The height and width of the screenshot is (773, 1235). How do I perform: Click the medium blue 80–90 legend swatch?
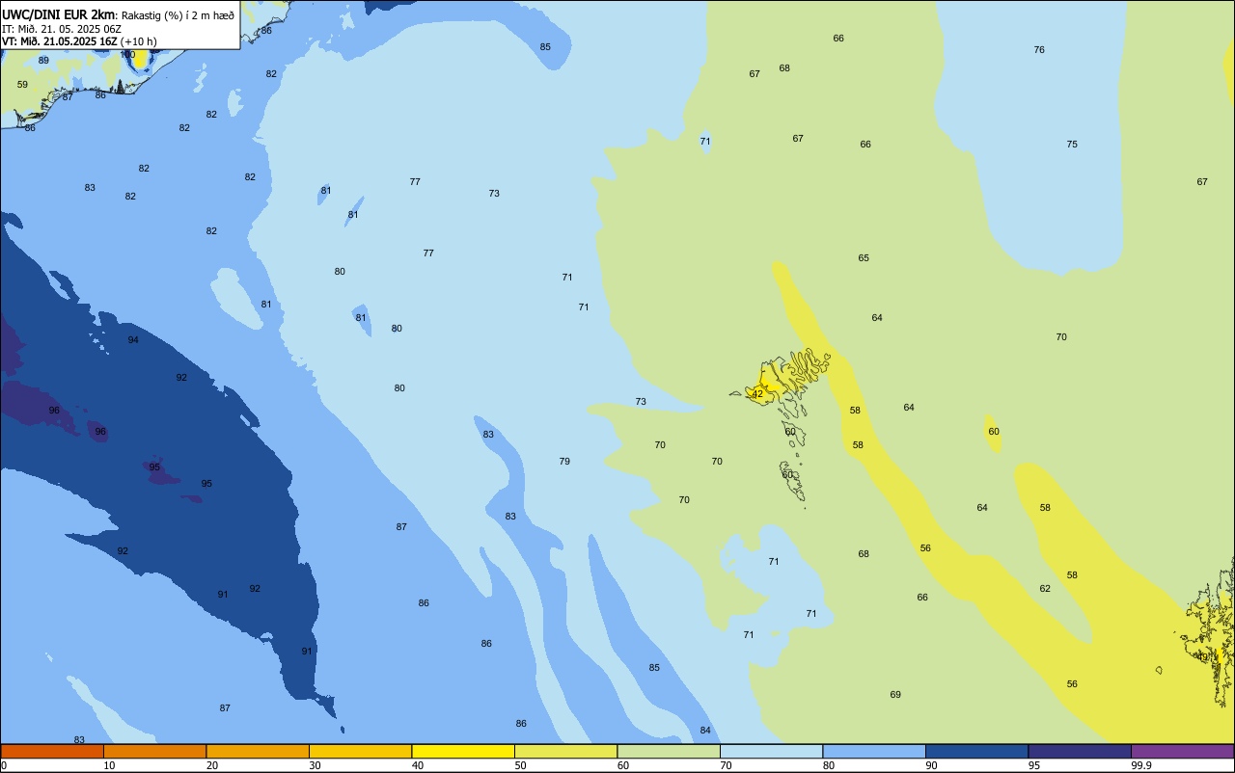tap(874, 751)
